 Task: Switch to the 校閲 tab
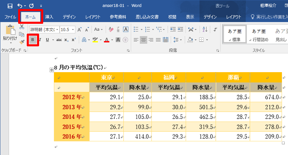(x=172, y=17)
